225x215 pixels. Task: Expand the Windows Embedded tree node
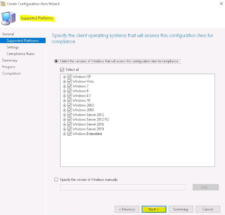pyautogui.click(x=64, y=134)
